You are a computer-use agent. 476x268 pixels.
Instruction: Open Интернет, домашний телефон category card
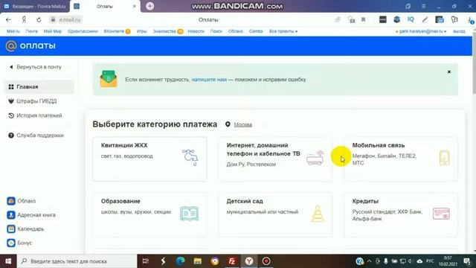pos(275,159)
